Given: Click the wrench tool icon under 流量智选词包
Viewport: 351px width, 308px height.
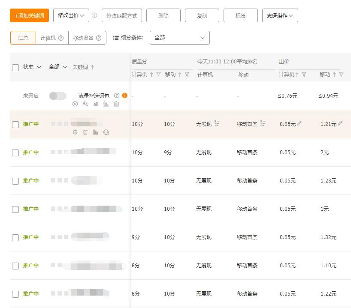Looking at the screenshot, I should pos(85,104).
